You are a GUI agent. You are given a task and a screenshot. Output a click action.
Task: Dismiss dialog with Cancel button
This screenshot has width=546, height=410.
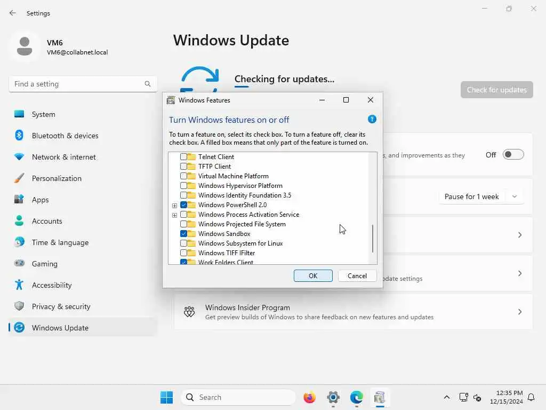[x=357, y=276]
